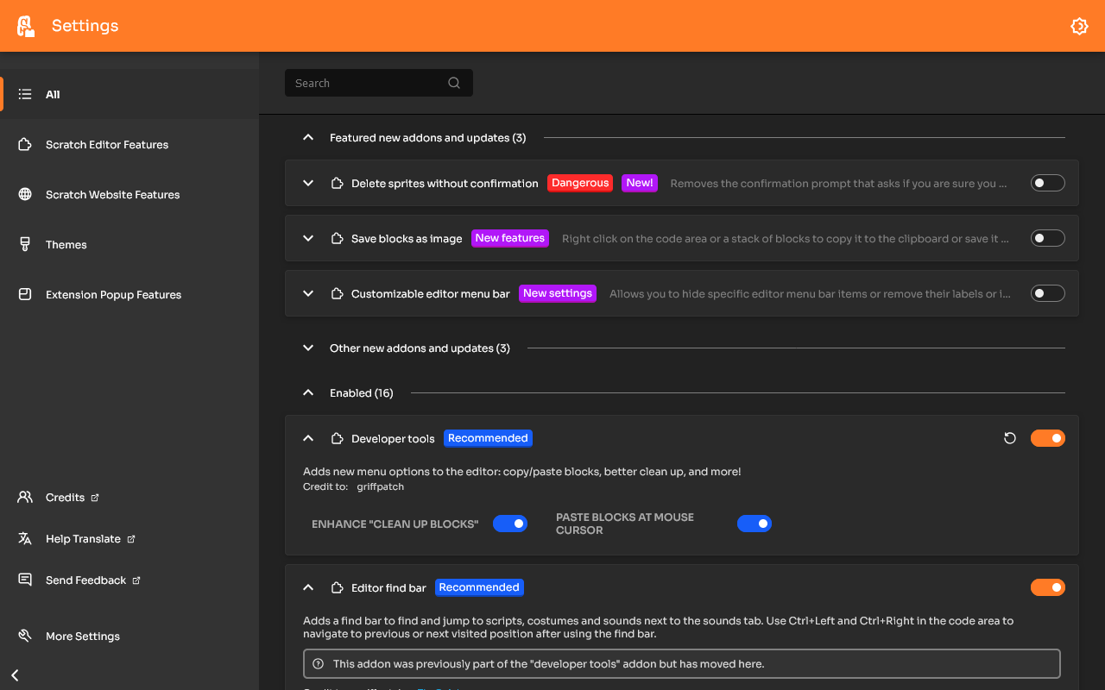Disable the Editor find bar addon
Screen dimensions: 1105x690
1048,587
